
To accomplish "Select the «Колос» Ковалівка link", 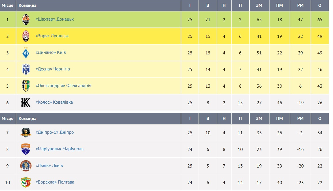I will coord(54,102).
